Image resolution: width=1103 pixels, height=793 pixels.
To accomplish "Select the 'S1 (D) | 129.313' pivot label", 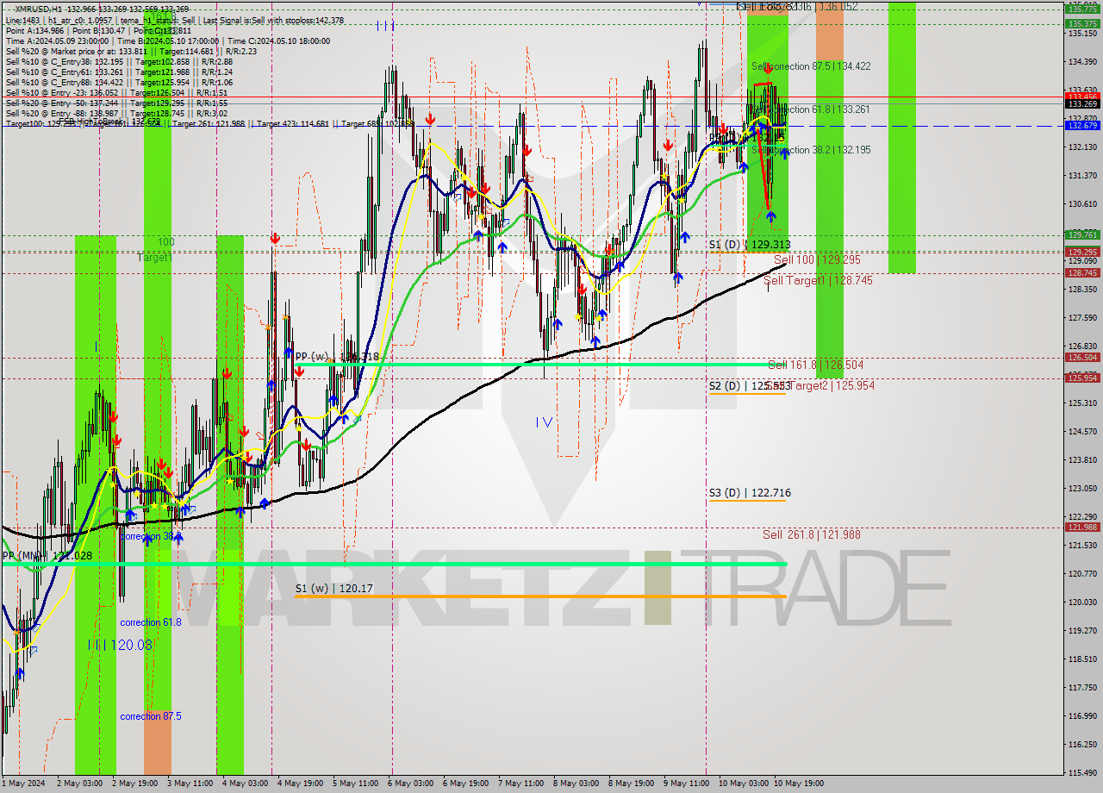I will (750, 245).
